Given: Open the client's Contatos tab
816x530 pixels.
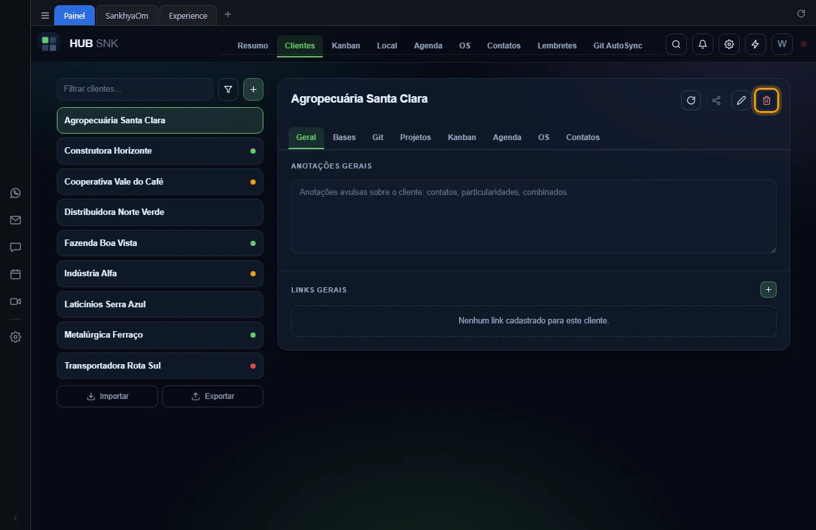Looking at the screenshot, I should pyautogui.click(x=583, y=138).
